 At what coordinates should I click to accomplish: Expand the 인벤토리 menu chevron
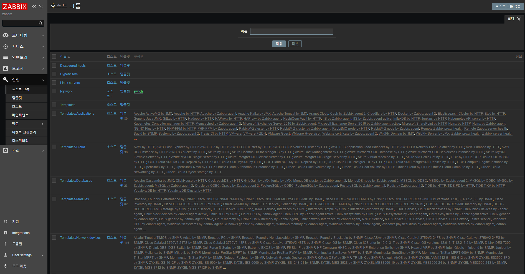(43, 58)
